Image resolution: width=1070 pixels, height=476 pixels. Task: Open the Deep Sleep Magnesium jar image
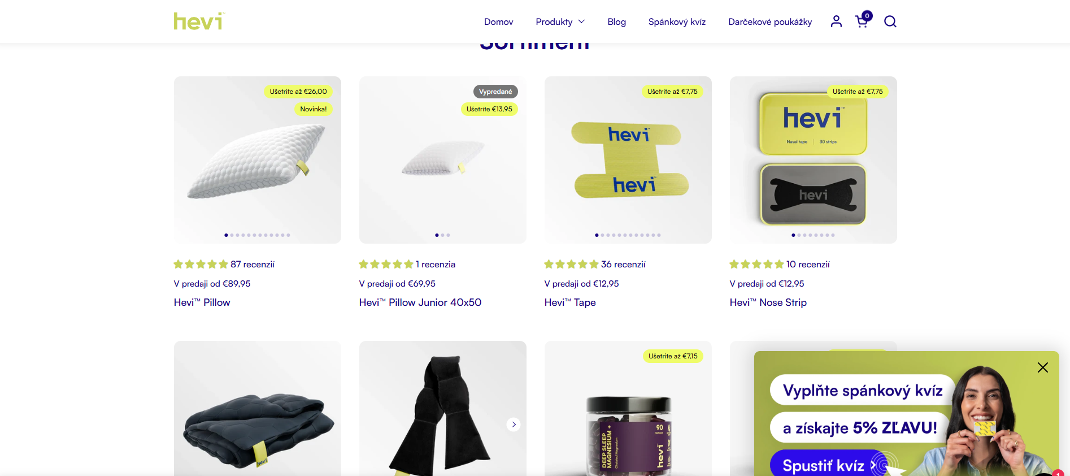pyautogui.click(x=628, y=408)
